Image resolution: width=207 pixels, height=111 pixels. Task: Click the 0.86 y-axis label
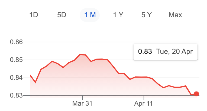click(x=16, y=42)
